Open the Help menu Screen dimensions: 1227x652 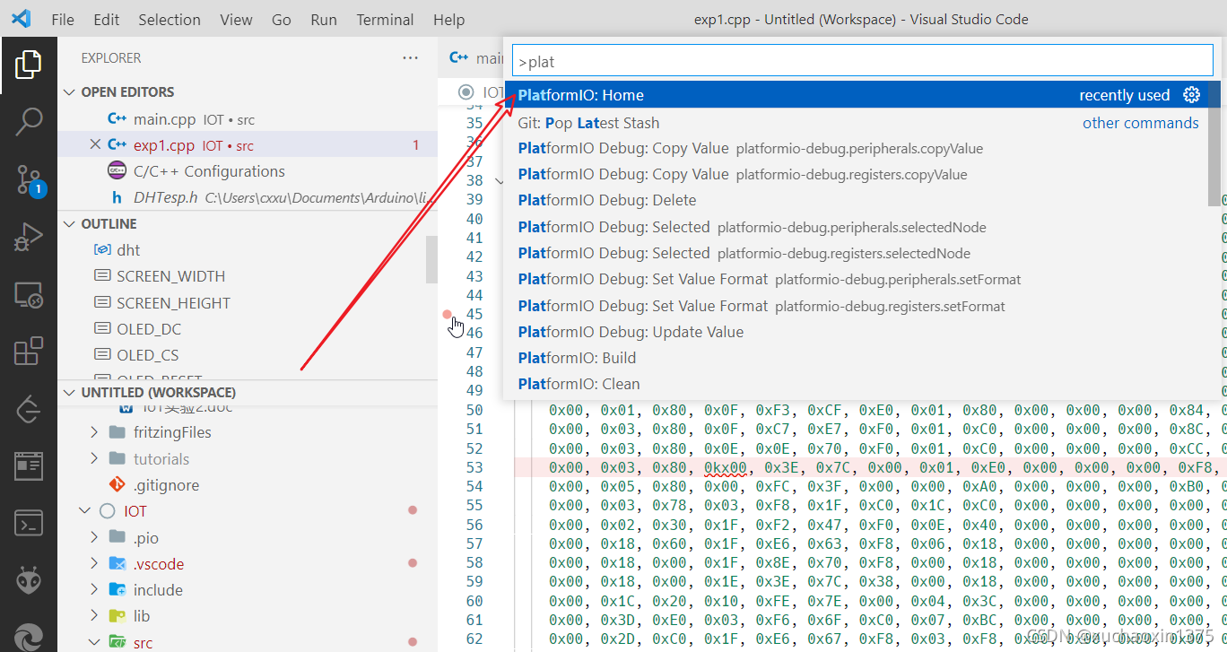click(x=448, y=19)
